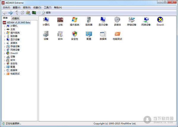Viewport: 178px width, 127px height.
Task: Click the users icon in toolbar
Action: 28,13
